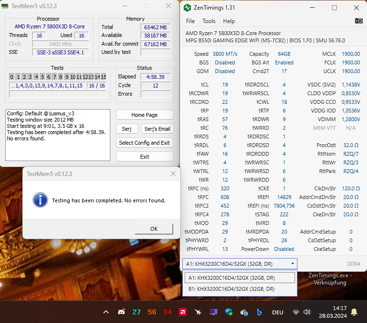
Task: Open the Discord tray icon
Action: 121,312
